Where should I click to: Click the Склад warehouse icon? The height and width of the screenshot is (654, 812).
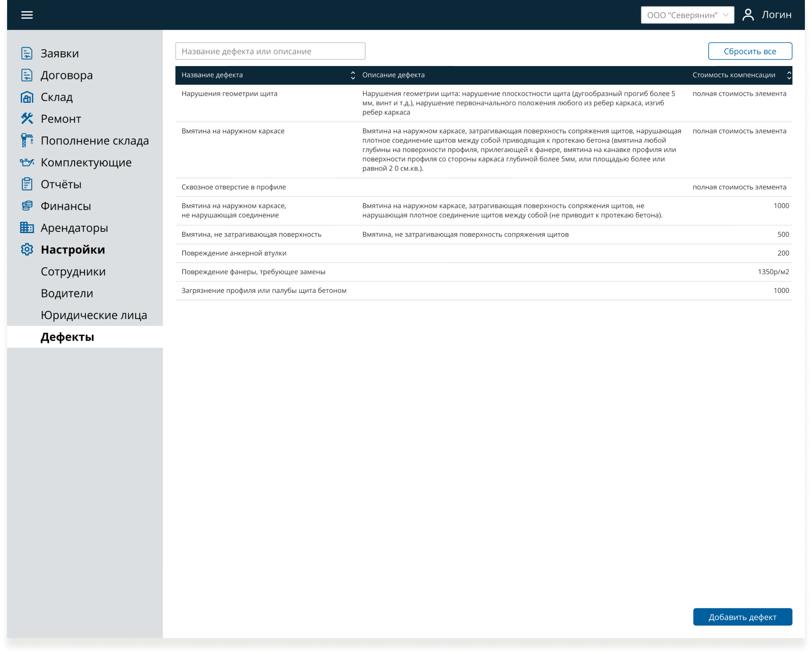click(27, 97)
